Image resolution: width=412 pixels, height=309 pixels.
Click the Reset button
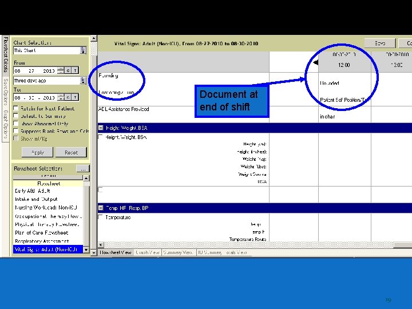point(71,152)
